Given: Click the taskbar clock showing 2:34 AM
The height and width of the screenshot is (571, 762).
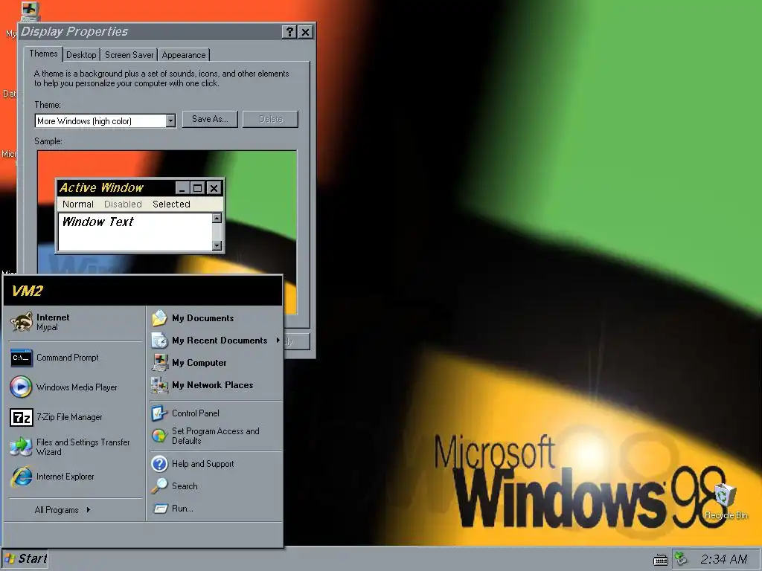Looking at the screenshot, I should pyautogui.click(x=723, y=559).
